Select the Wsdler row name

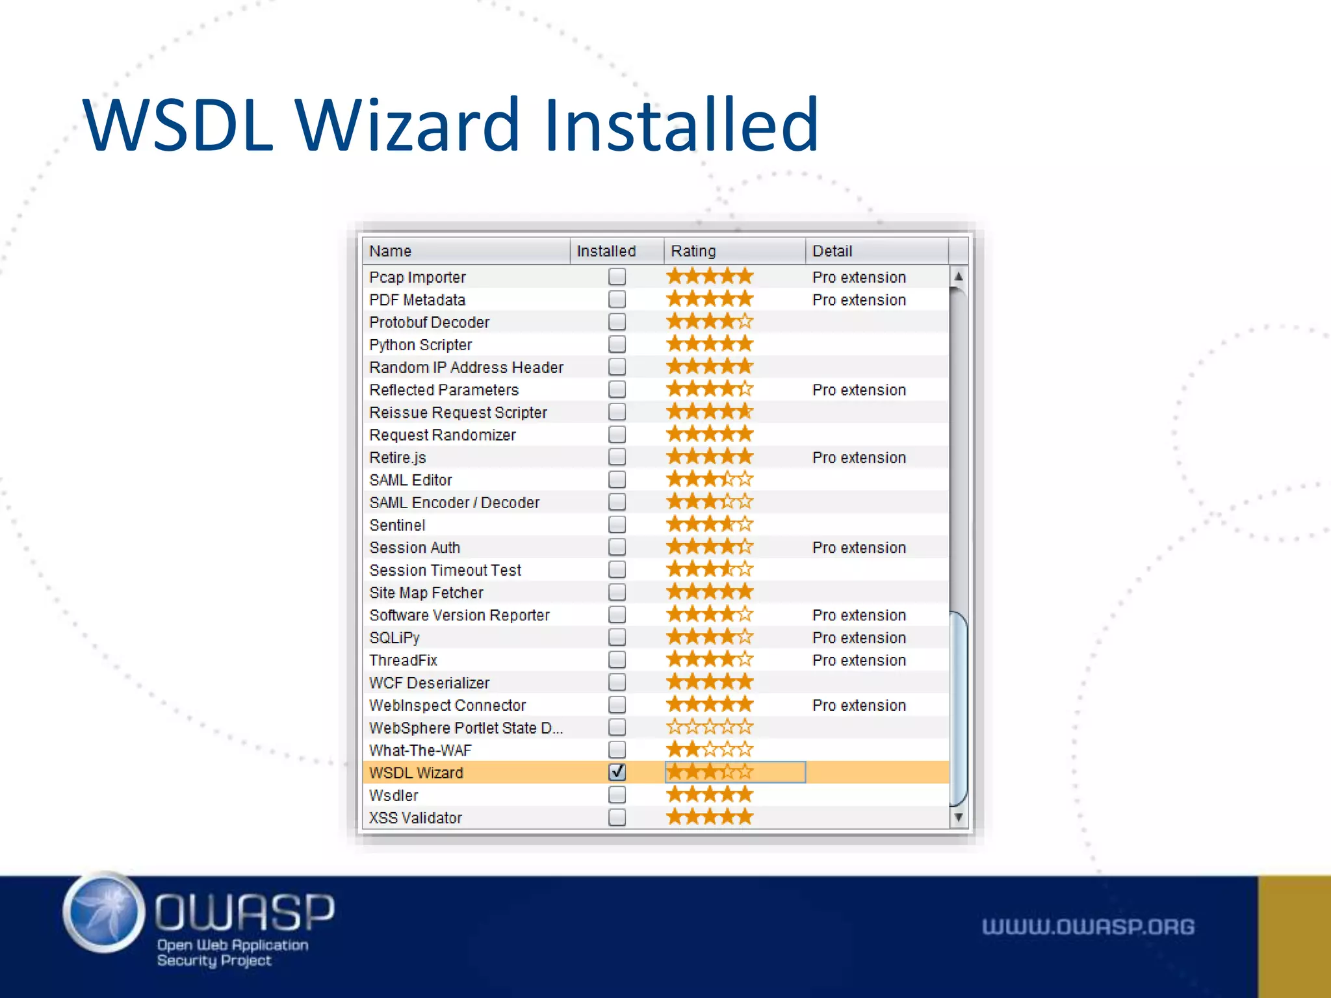click(393, 795)
